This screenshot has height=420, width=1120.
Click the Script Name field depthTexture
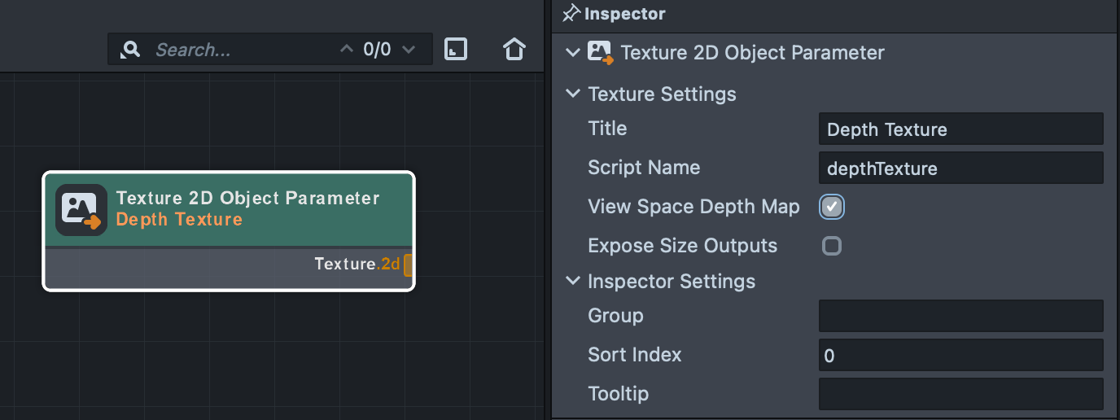[x=960, y=168]
